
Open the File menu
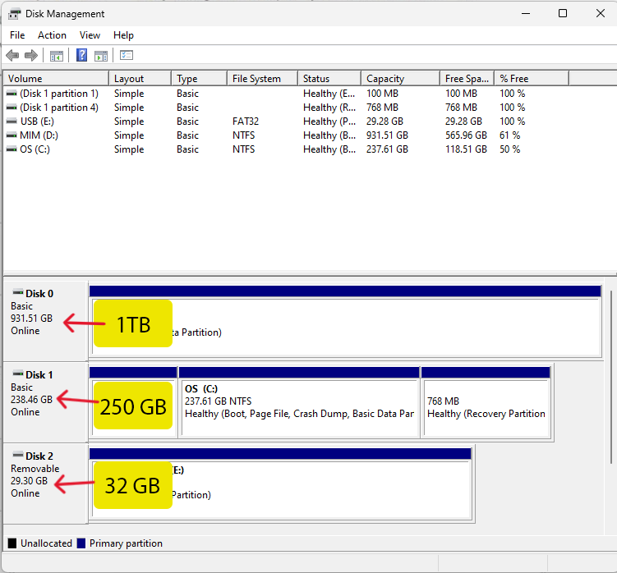[x=17, y=35]
